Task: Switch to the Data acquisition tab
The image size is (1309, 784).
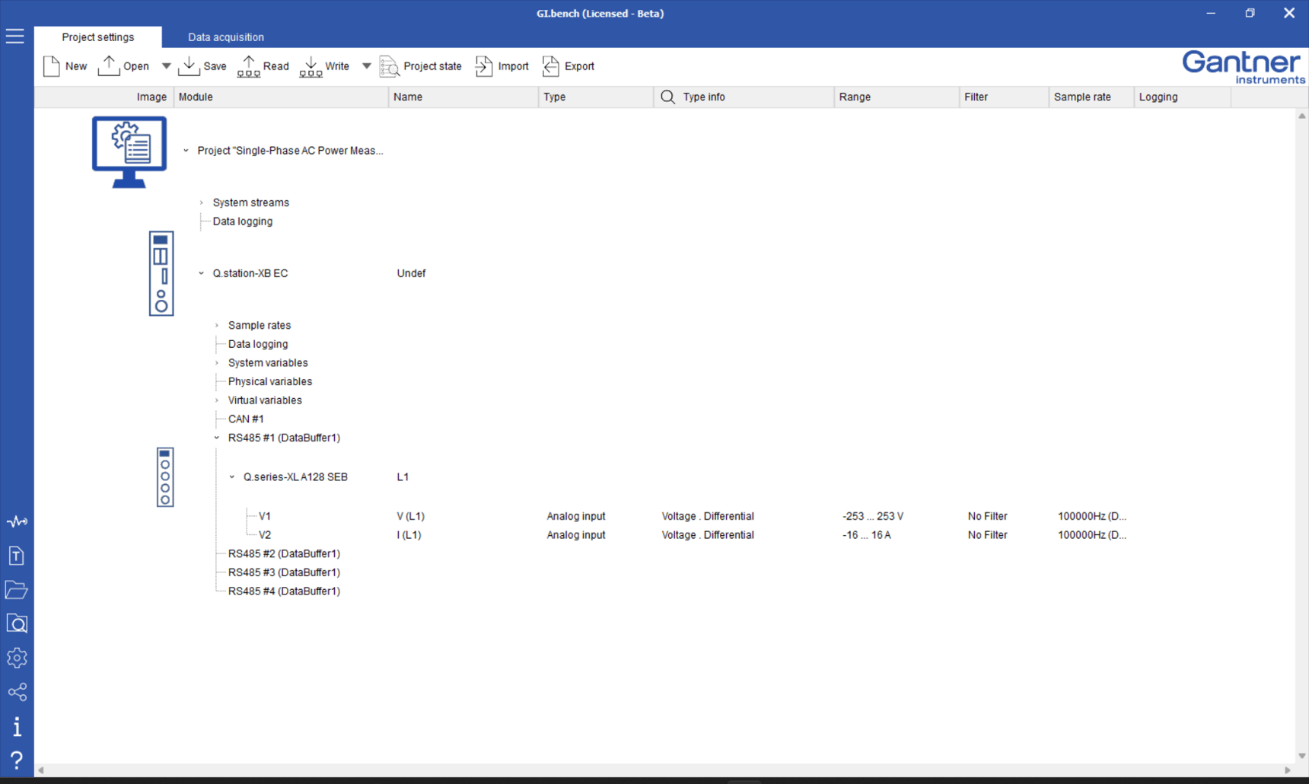Action: (226, 37)
